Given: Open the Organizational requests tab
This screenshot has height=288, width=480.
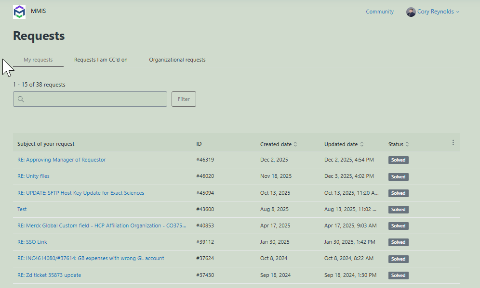Looking at the screenshot, I should point(177,60).
